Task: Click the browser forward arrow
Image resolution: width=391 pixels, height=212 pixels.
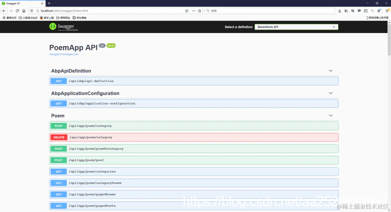Action: click(11, 11)
